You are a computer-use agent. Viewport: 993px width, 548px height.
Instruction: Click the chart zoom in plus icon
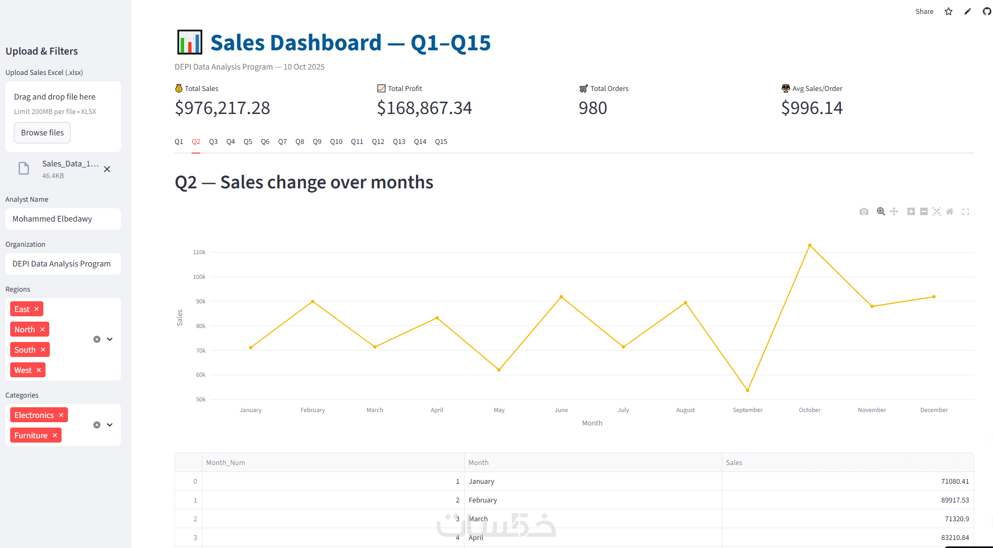[911, 211]
